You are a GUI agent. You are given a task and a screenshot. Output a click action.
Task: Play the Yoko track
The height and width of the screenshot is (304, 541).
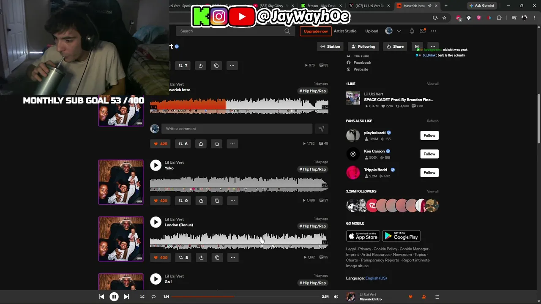(x=156, y=165)
